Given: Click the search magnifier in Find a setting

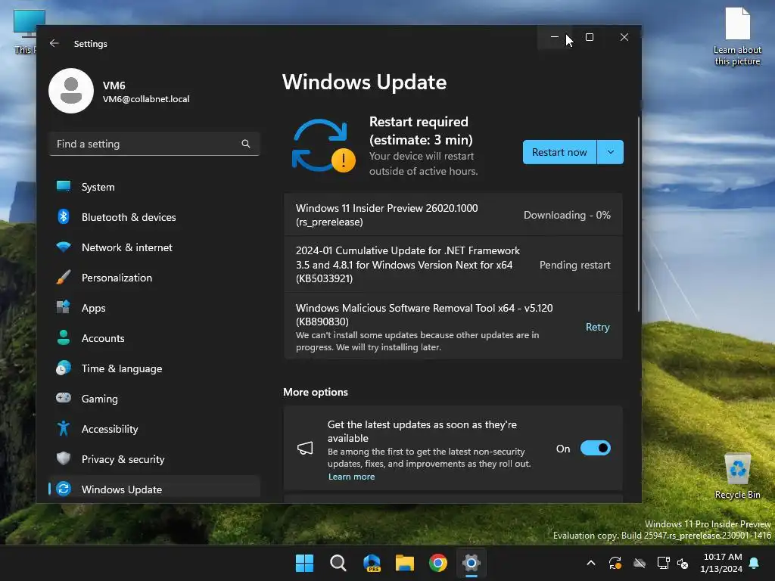Looking at the screenshot, I should pos(246,144).
